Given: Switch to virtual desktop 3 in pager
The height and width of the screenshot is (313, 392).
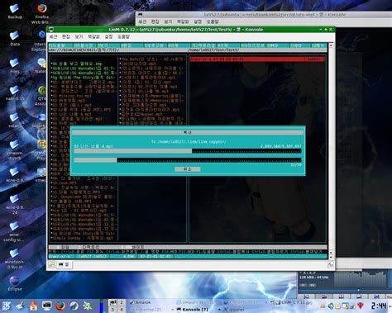Looking at the screenshot, I should (x=112, y=309).
